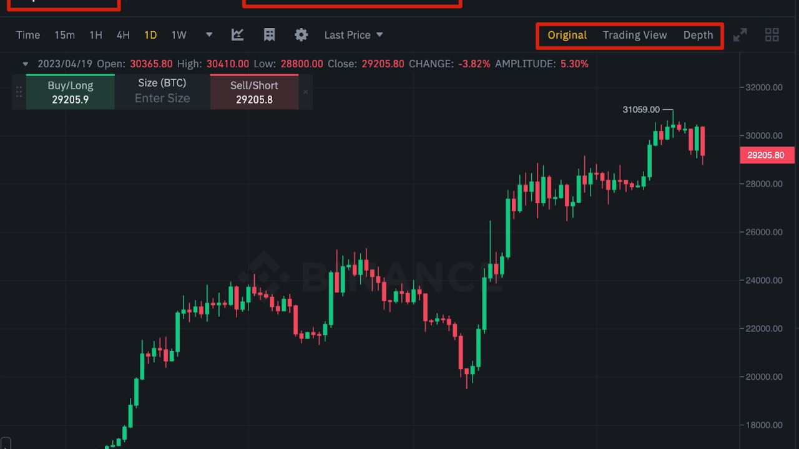
Task: Click the fullscreen expand icon
Action: pos(740,35)
